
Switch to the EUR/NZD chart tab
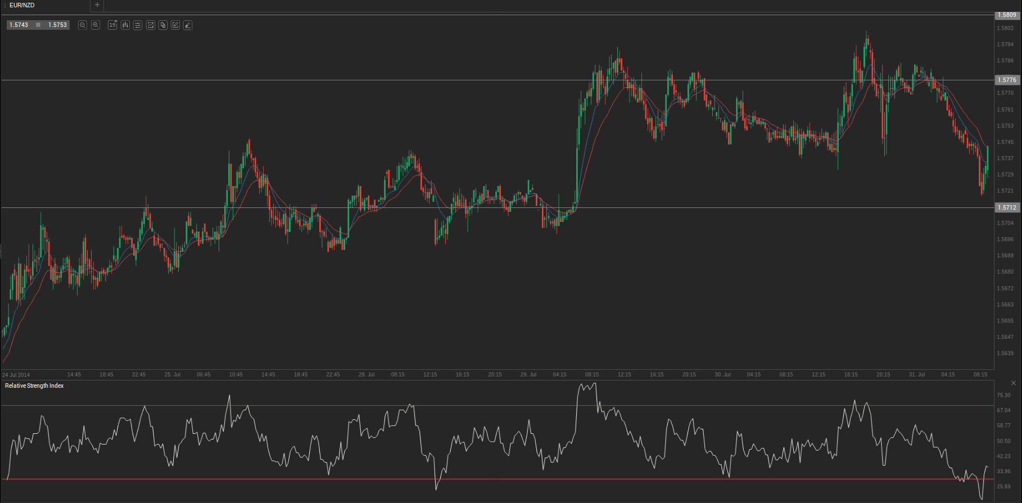[x=22, y=5]
